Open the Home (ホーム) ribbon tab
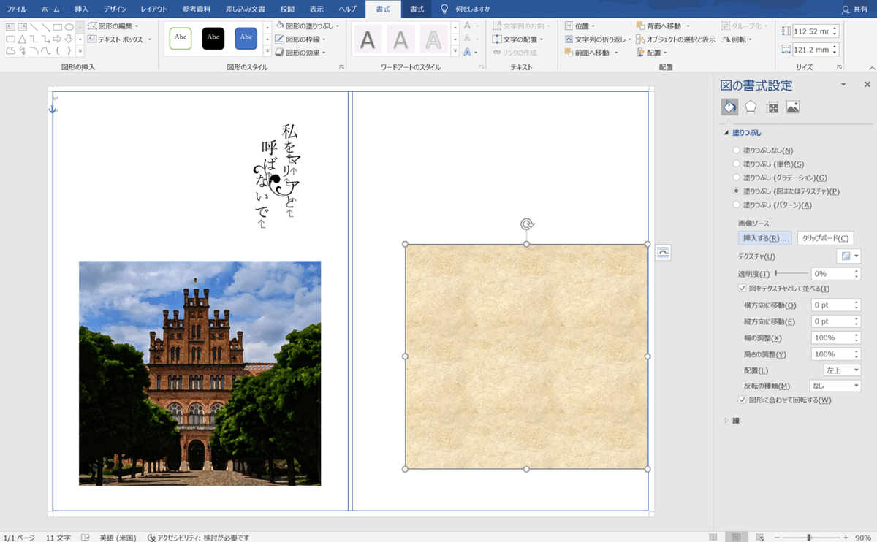The image size is (877, 542). (x=50, y=9)
